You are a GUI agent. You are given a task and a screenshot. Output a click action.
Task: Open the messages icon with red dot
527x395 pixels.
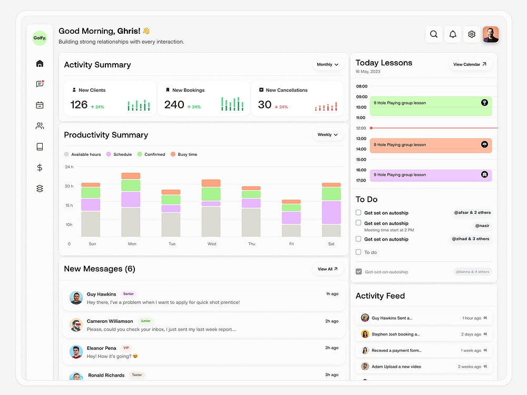[x=40, y=84]
